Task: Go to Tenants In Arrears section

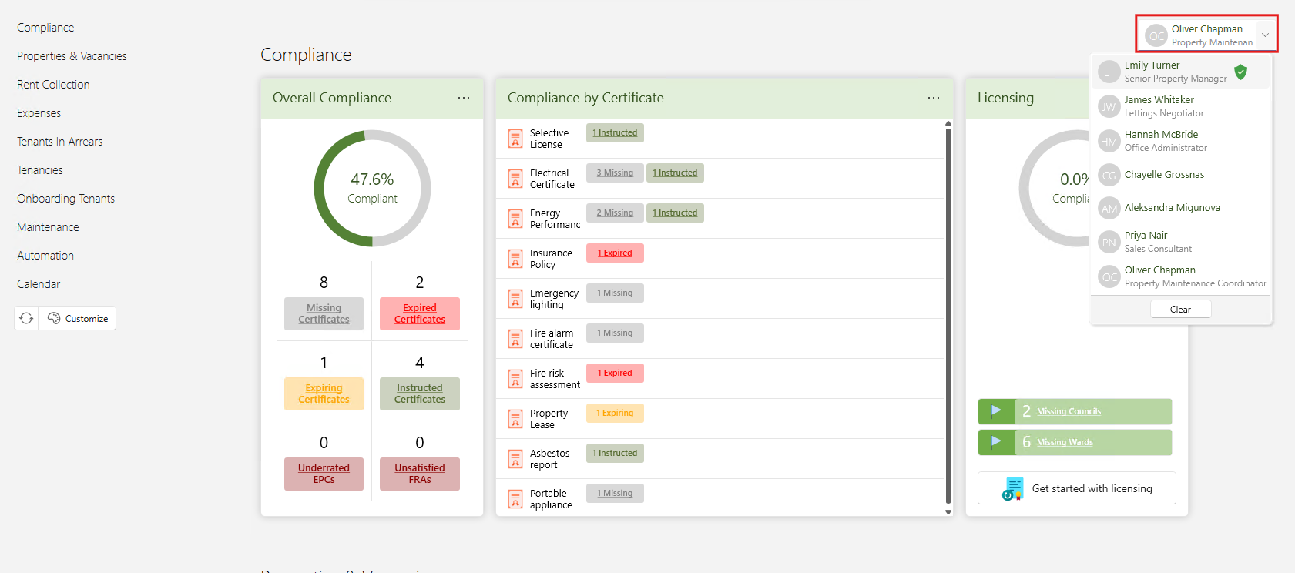Action: 59,142
